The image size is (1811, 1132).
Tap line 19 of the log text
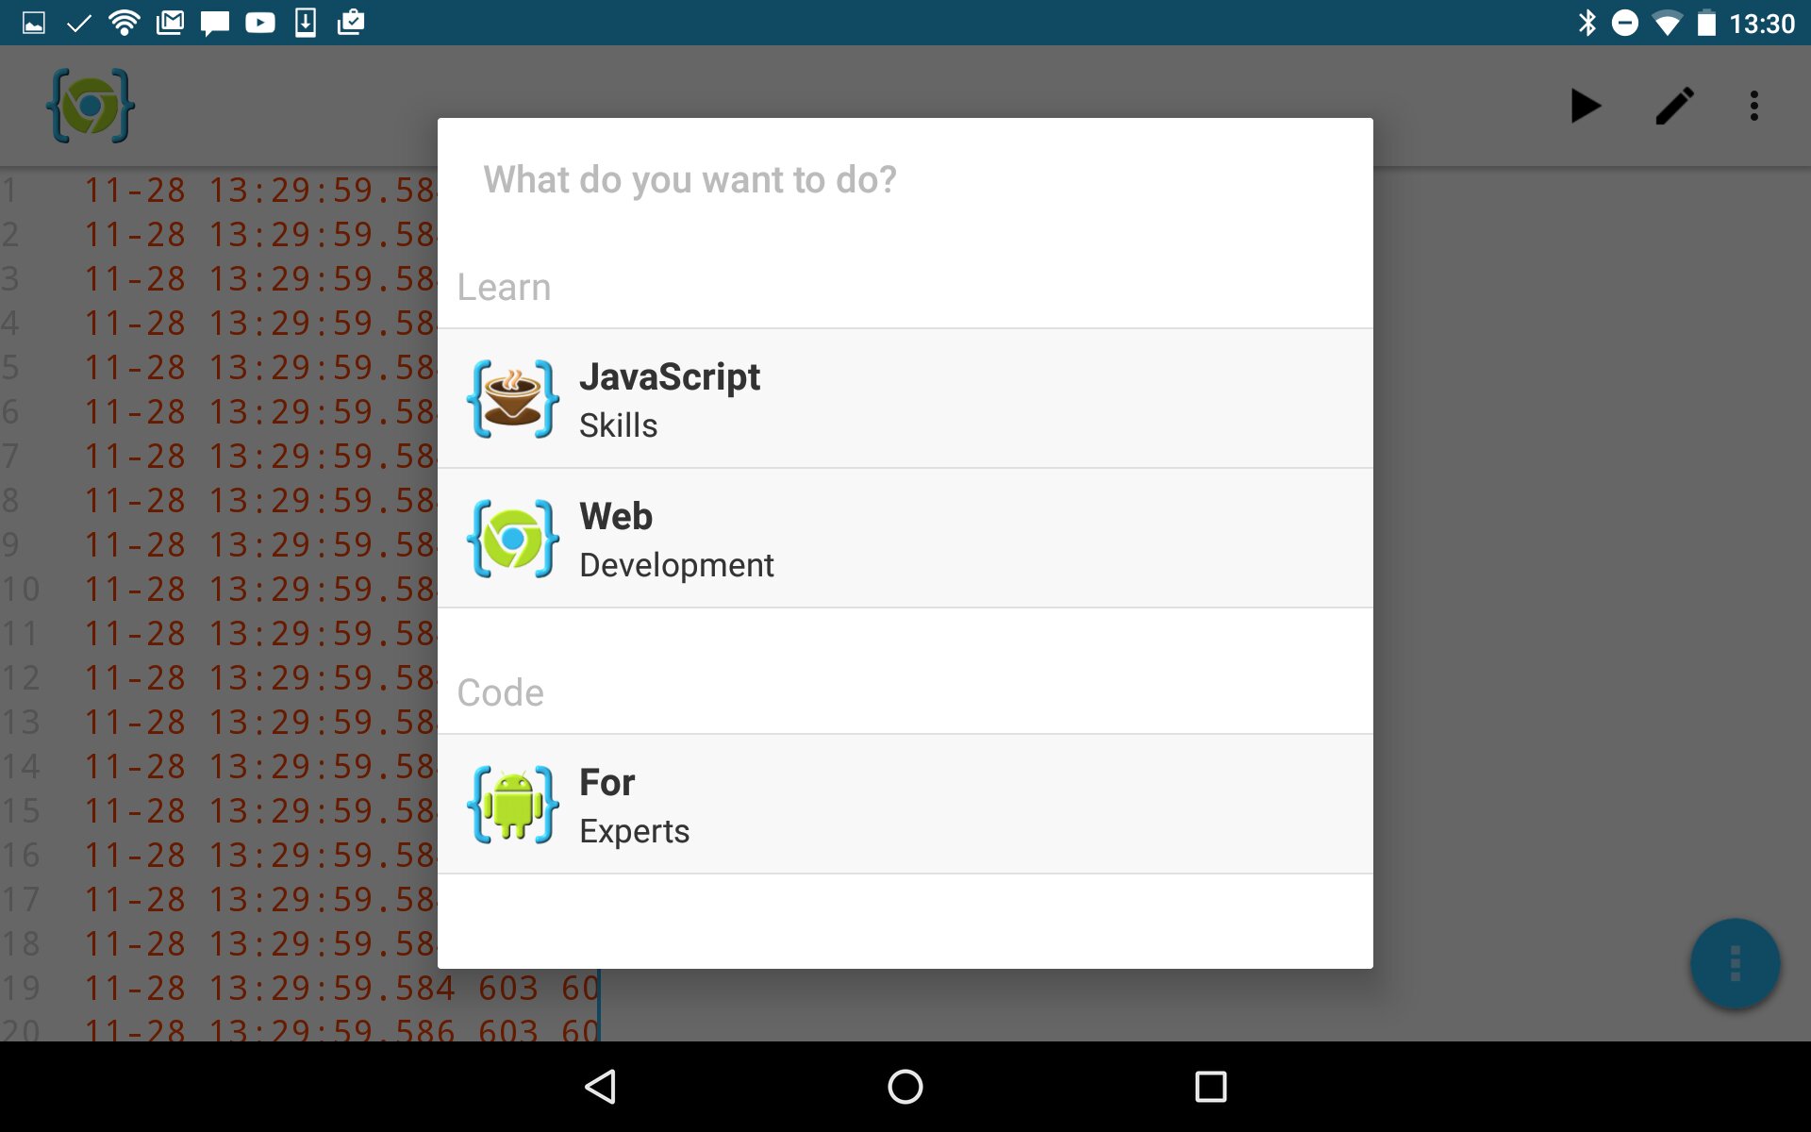340,988
